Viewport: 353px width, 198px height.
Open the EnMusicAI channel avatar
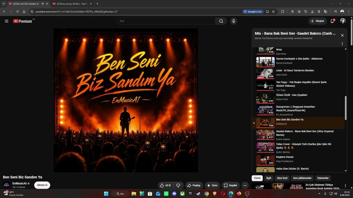point(7,185)
